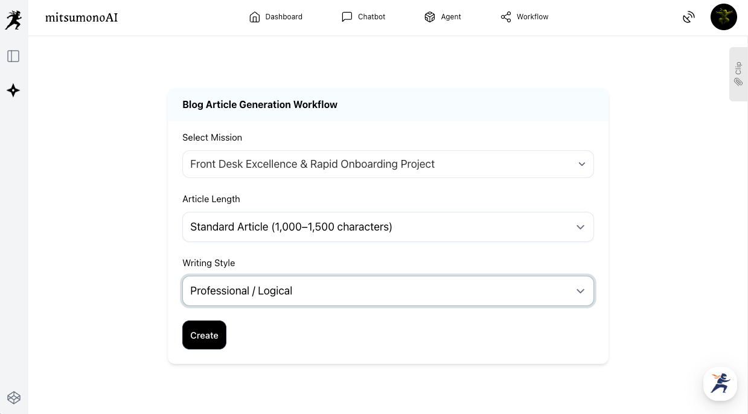Screen dimensions: 748x414
Task: Expand the Article Length dropdown
Action: (388, 227)
